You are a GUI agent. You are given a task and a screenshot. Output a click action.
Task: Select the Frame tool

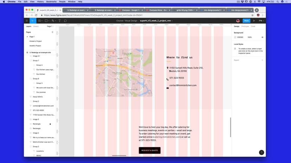tap(39, 21)
